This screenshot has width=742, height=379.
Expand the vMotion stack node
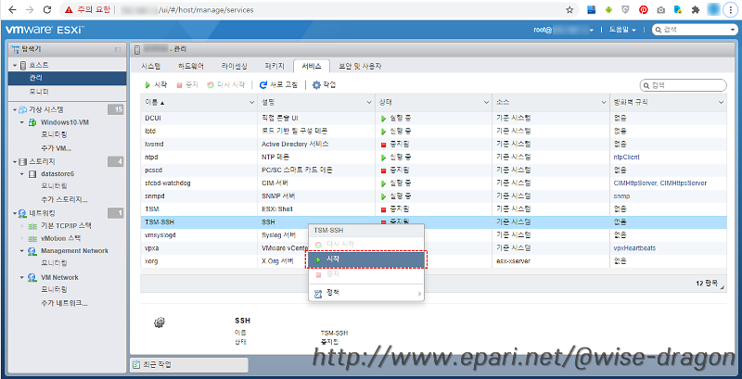[x=21, y=238]
